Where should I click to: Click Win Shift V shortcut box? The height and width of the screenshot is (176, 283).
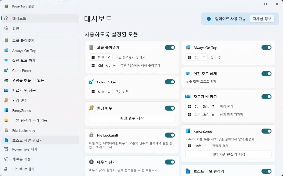click(101, 57)
